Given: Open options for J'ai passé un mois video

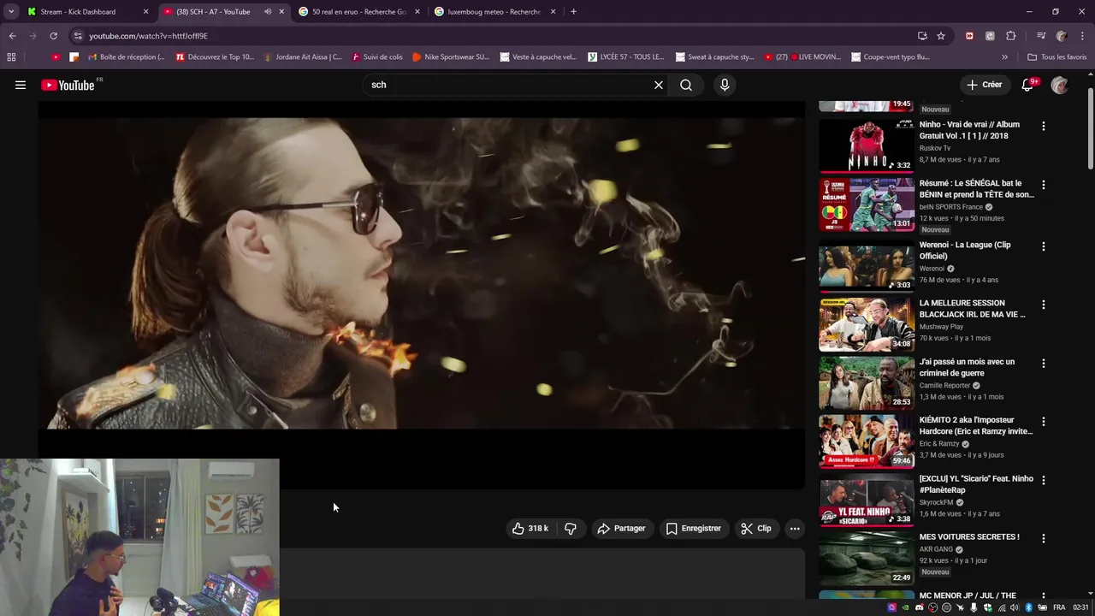Looking at the screenshot, I should (x=1043, y=363).
